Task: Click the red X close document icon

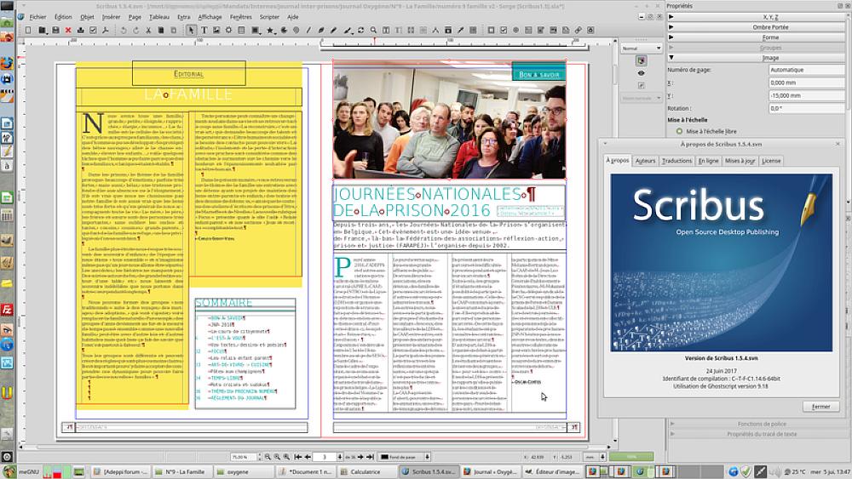Action: (68, 31)
